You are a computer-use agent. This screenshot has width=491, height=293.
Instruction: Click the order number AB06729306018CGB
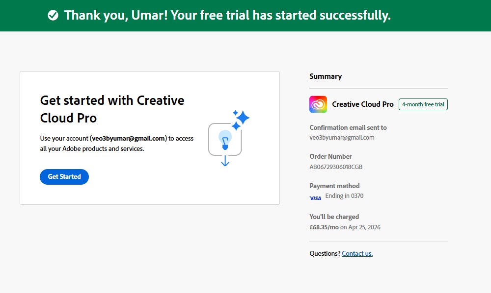(x=336, y=167)
